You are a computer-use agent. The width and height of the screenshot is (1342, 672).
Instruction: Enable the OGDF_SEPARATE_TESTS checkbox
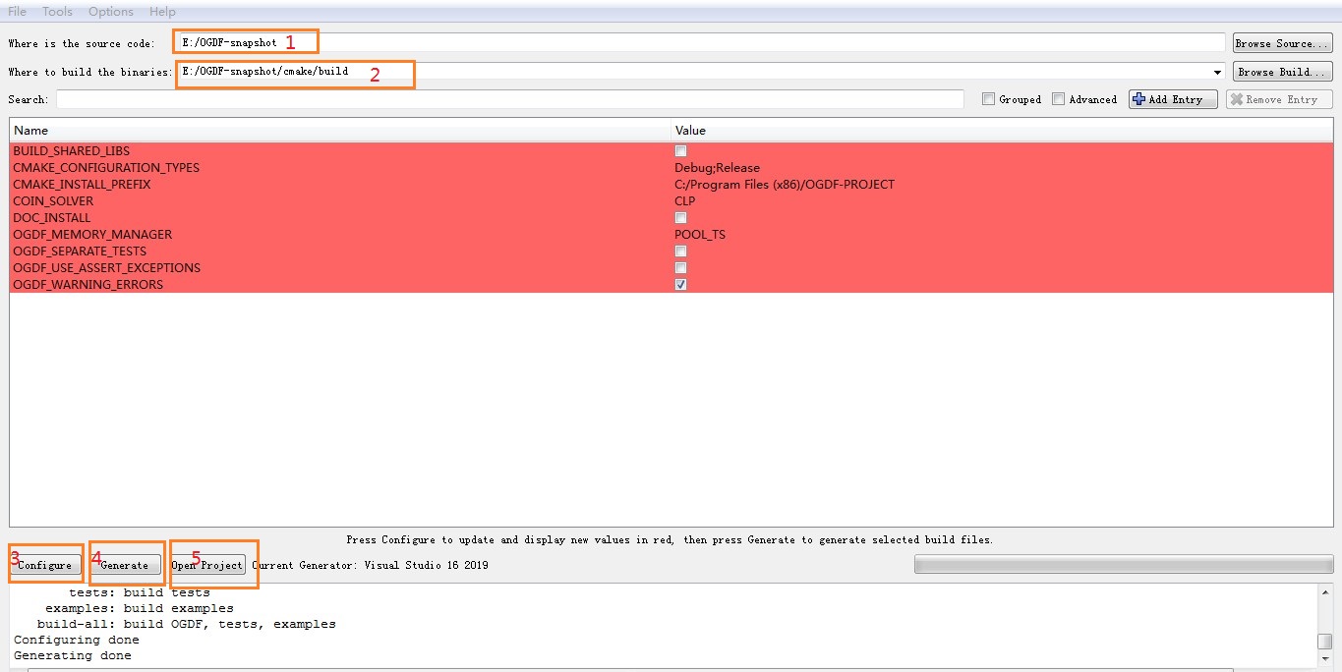pyautogui.click(x=680, y=251)
